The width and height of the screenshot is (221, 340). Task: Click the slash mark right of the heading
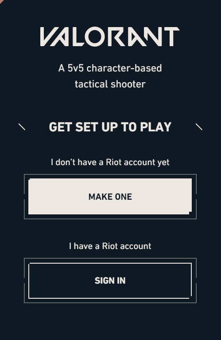(x=199, y=127)
